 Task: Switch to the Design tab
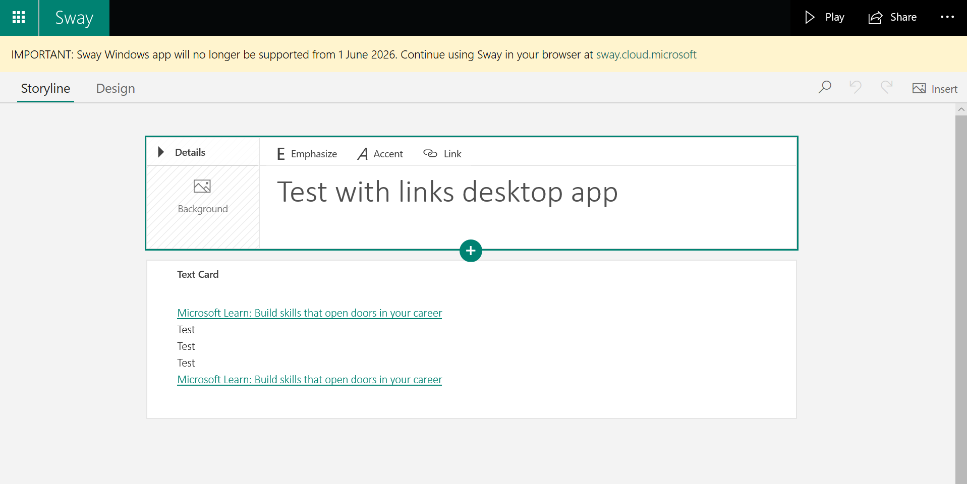coord(116,89)
